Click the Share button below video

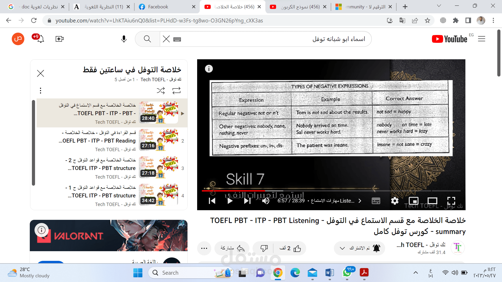pyautogui.click(x=232, y=248)
